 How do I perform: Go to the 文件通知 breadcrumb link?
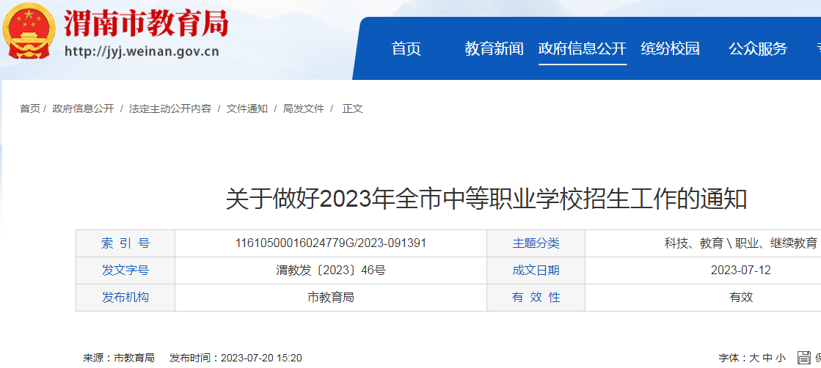click(247, 109)
